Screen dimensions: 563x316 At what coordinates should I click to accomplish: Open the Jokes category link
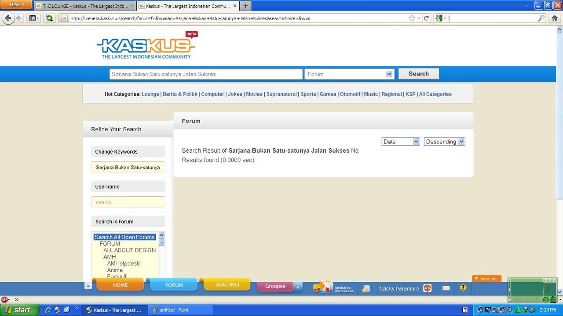[235, 94]
